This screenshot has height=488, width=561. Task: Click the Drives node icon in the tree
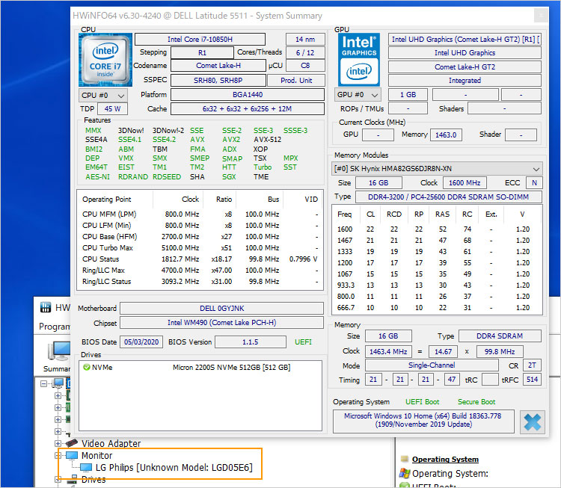click(74, 479)
